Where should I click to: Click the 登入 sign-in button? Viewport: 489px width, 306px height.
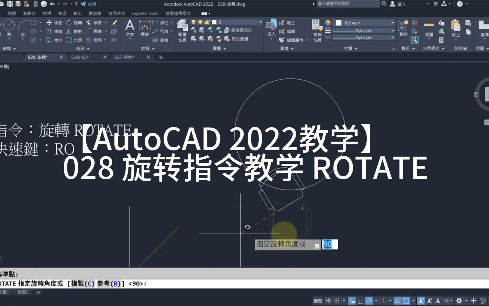(x=400, y=4)
